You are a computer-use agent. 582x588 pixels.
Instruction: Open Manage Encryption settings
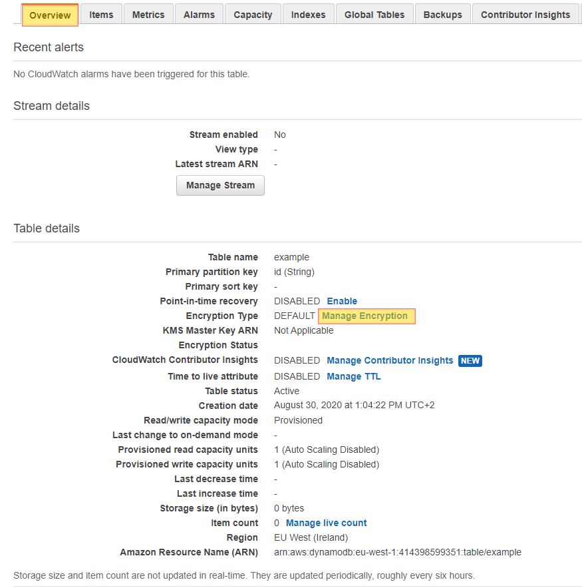pos(366,316)
